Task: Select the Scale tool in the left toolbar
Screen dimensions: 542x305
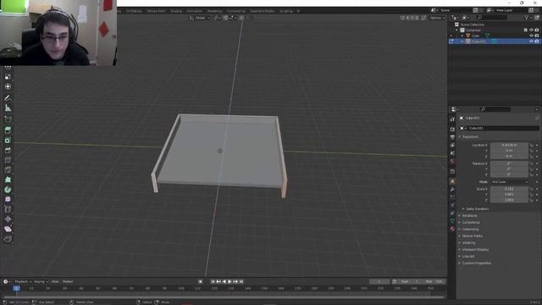Action: (8, 77)
